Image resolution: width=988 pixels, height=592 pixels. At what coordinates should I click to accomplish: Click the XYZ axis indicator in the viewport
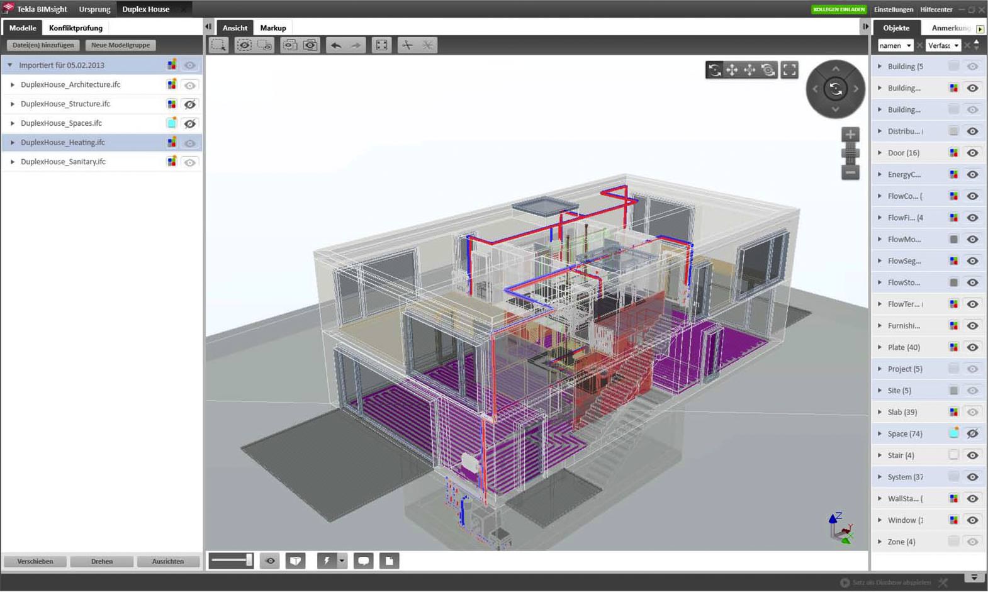click(841, 528)
